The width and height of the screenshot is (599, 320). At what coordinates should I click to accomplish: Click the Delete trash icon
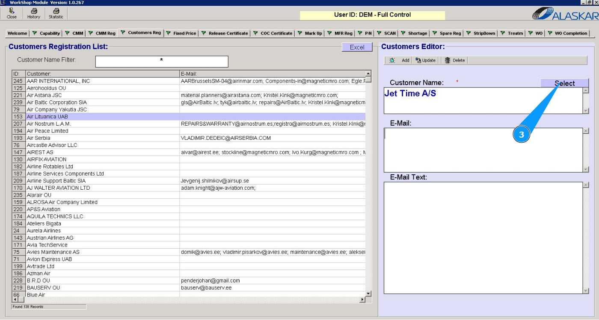coord(448,61)
